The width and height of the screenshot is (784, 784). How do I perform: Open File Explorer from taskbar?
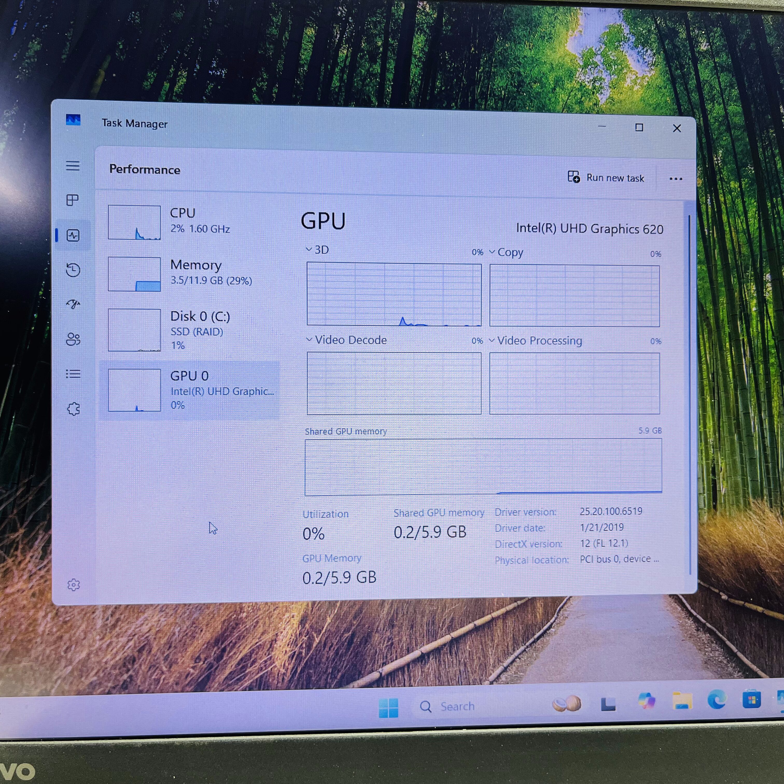pyautogui.click(x=682, y=701)
